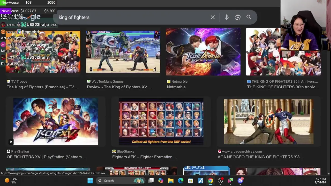Screen dimensions: 331x186
Task: Open the 30th Anniversary character art thumbnail
Action: [283, 52]
